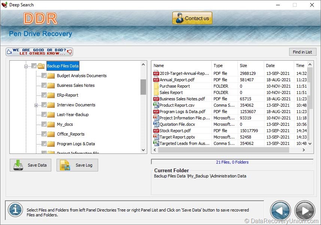Screen dimensions: 321x225
Task: Go forward with the right arrow button
Action: (305, 211)
